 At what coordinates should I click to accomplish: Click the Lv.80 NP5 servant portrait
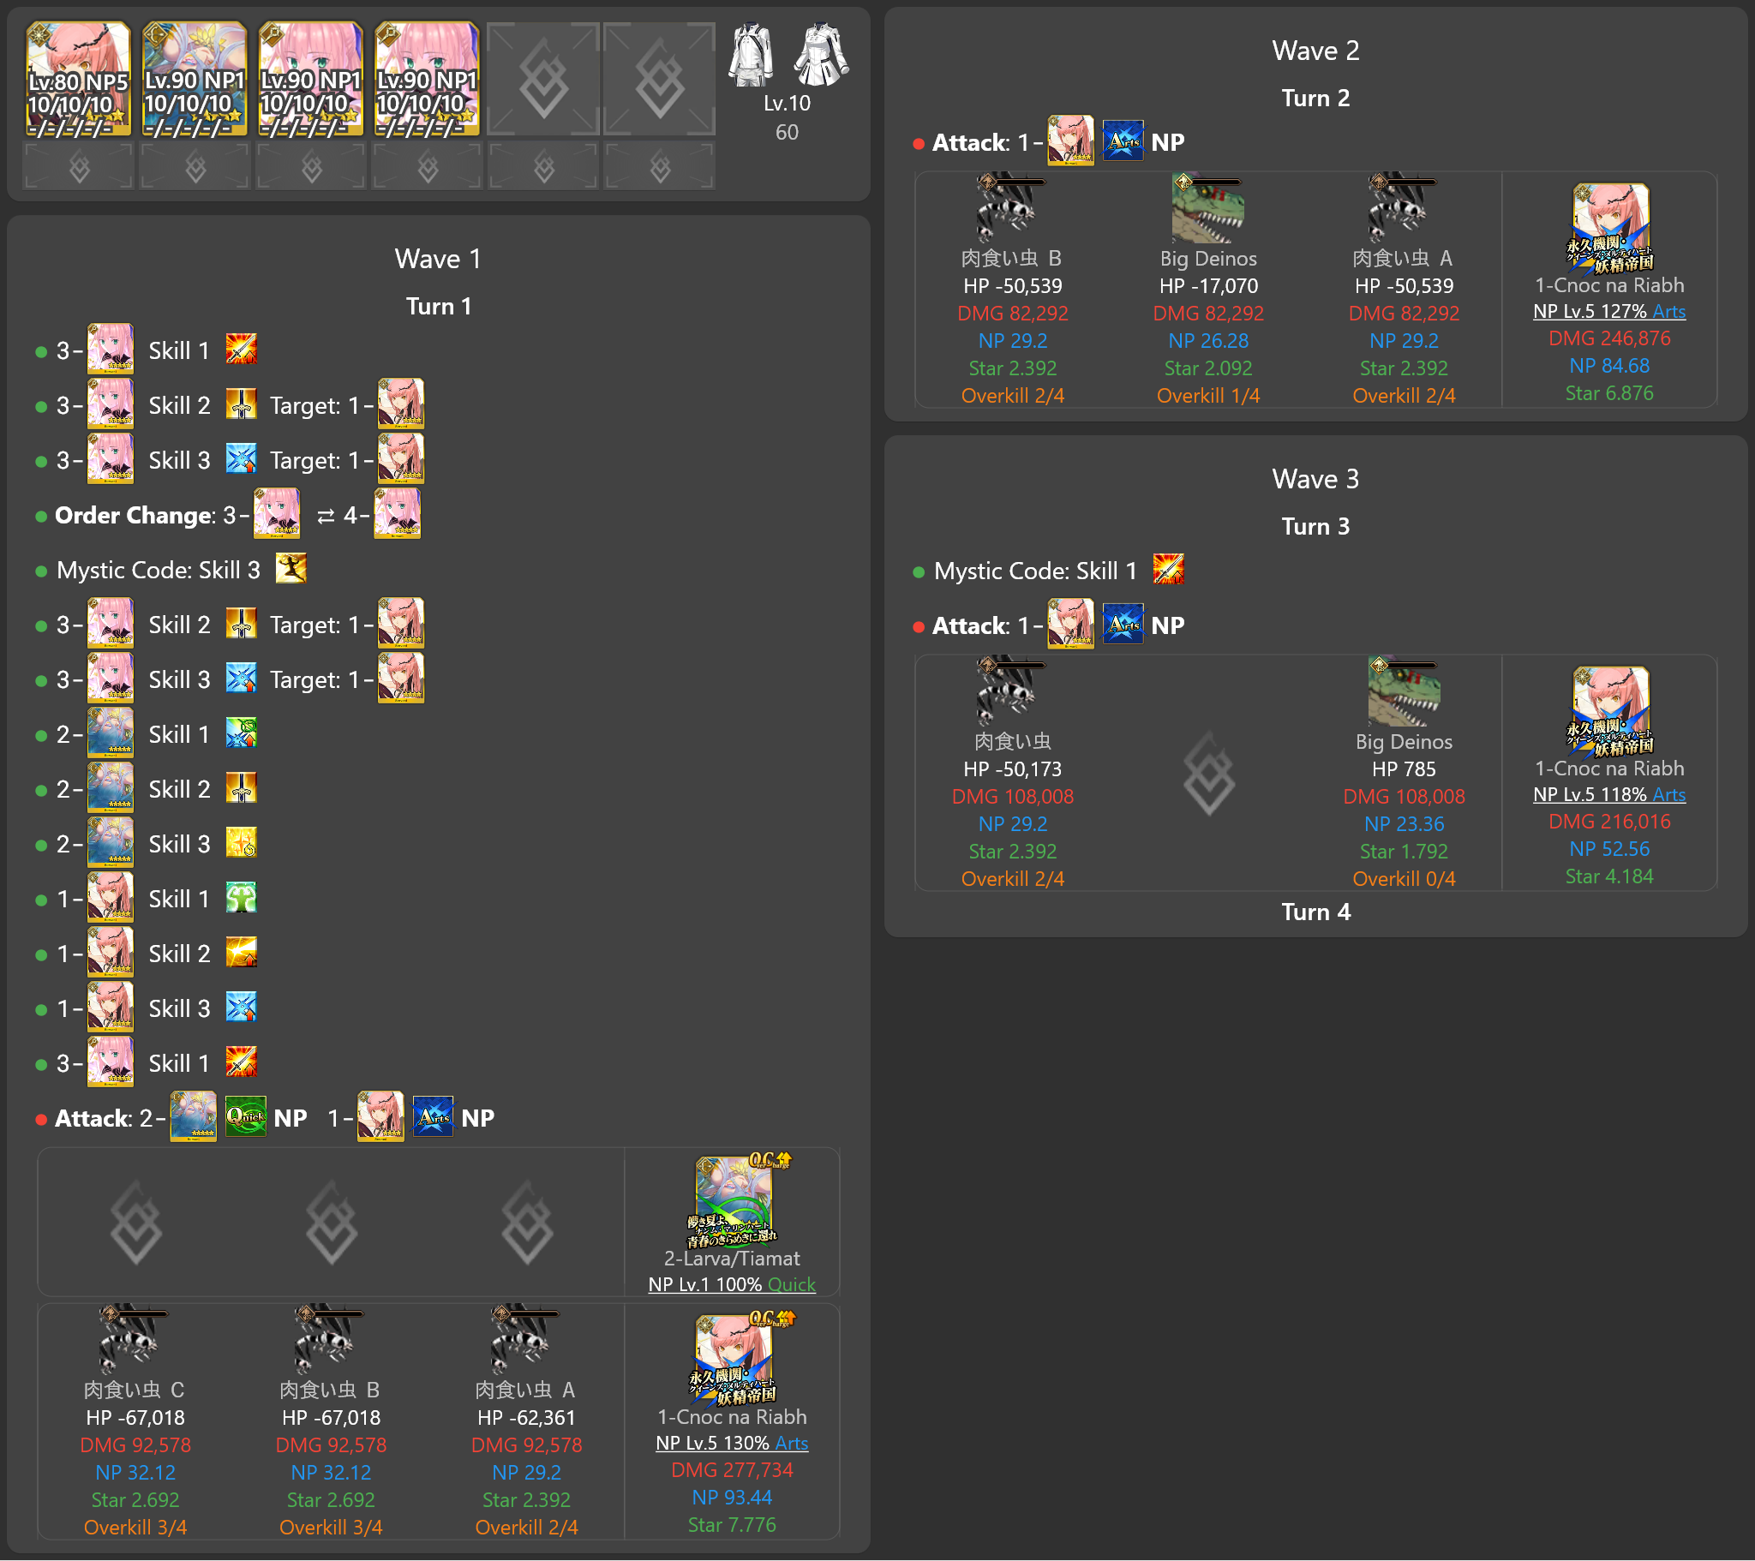(78, 79)
